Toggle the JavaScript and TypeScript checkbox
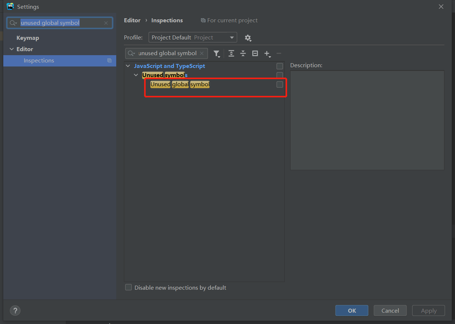This screenshot has width=455, height=324. (280, 66)
